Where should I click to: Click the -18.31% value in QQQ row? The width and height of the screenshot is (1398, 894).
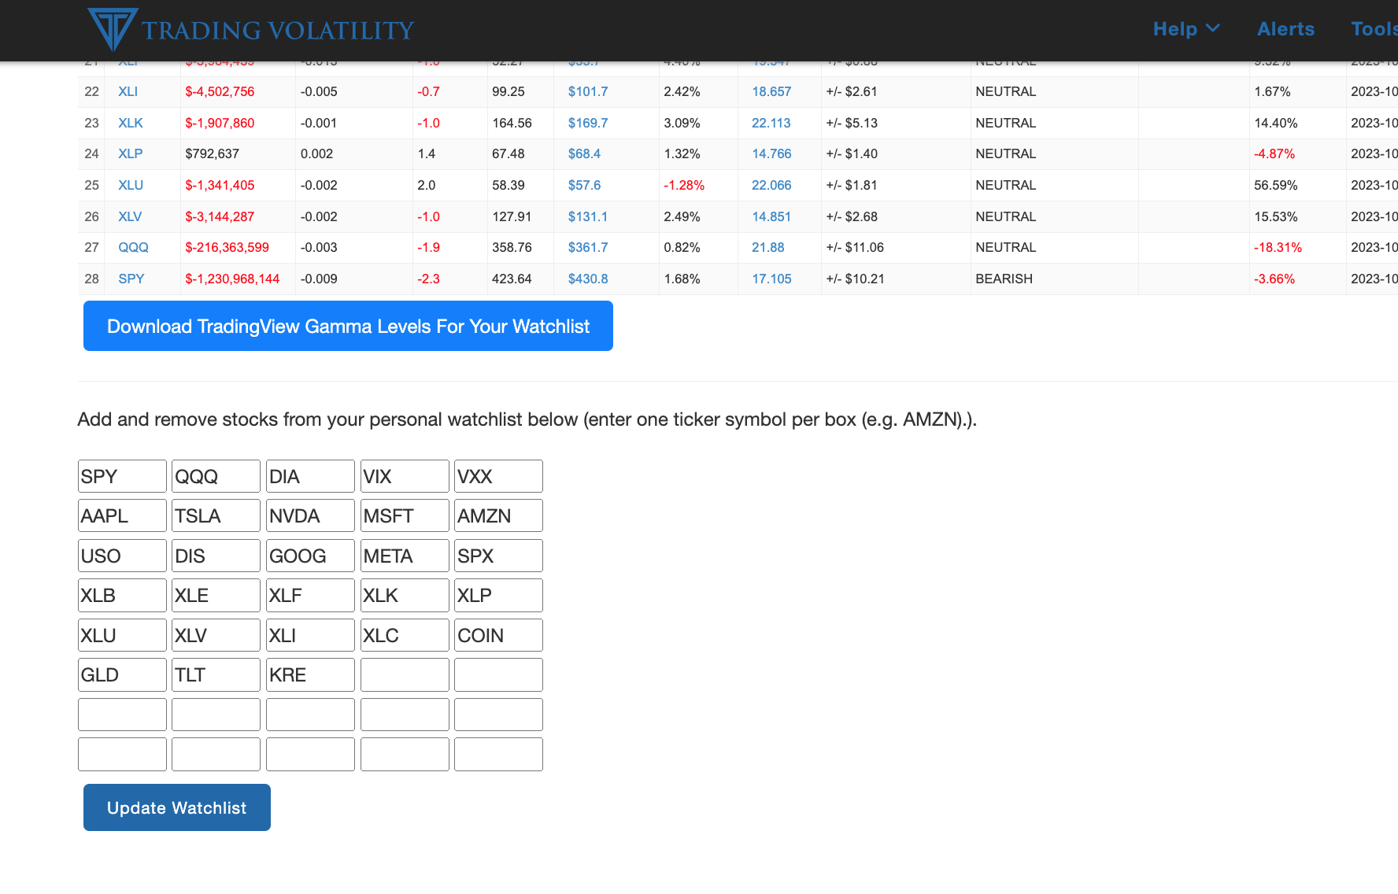tap(1278, 247)
